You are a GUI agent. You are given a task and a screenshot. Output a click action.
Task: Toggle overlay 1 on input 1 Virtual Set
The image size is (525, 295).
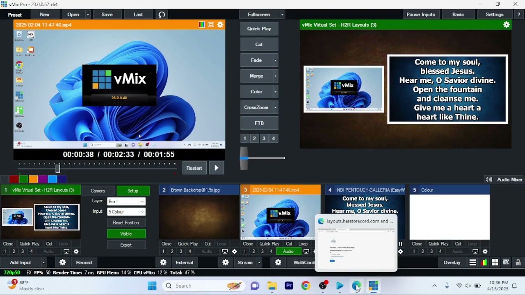click(5, 252)
